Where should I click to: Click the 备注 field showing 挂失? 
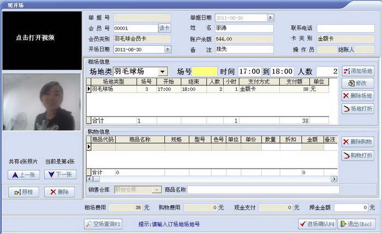(244, 49)
